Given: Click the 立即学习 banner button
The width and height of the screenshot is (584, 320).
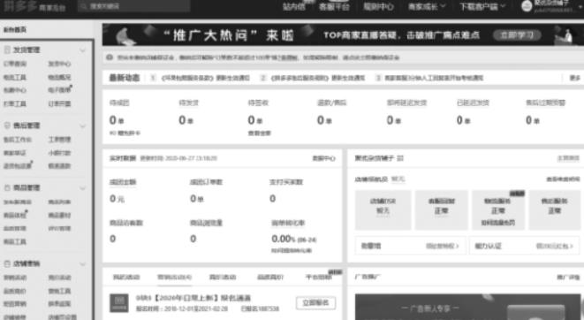Looking at the screenshot, I should 517,35.
